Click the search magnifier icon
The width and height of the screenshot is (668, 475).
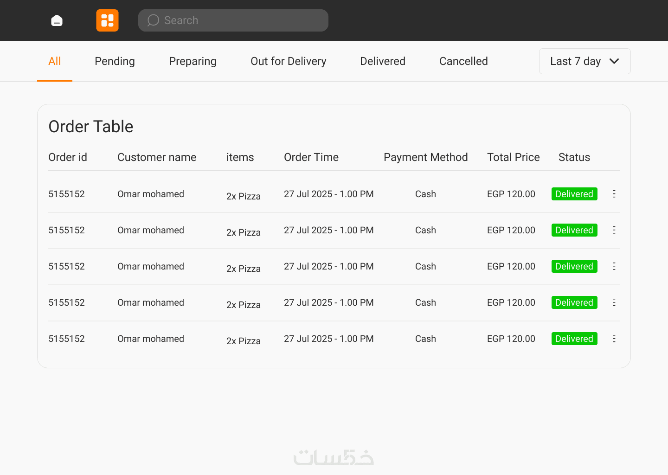coord(153,20)
